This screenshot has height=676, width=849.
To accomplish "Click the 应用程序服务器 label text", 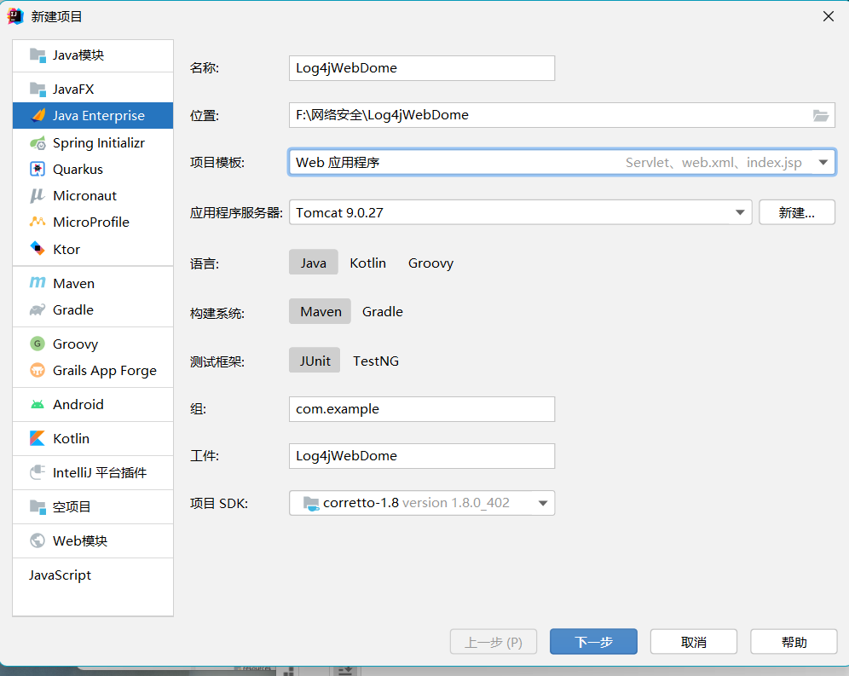I will coord(236,213).
